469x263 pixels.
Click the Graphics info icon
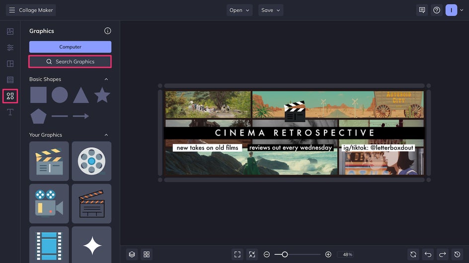pos(108,31)
